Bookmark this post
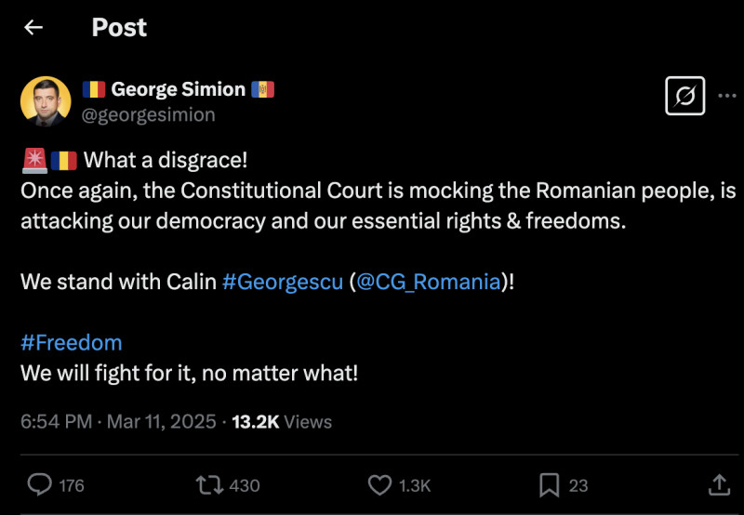Image resolution: width=744 pixels, height=515 pixels. [549, 484]
